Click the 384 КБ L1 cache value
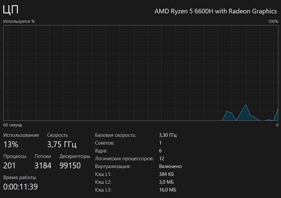 pos(167,174)
